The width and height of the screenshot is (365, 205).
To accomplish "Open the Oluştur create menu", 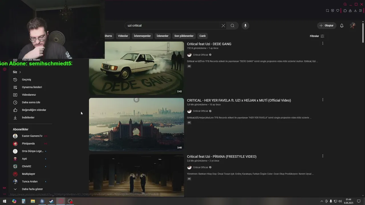I will [x=327, y=26].
